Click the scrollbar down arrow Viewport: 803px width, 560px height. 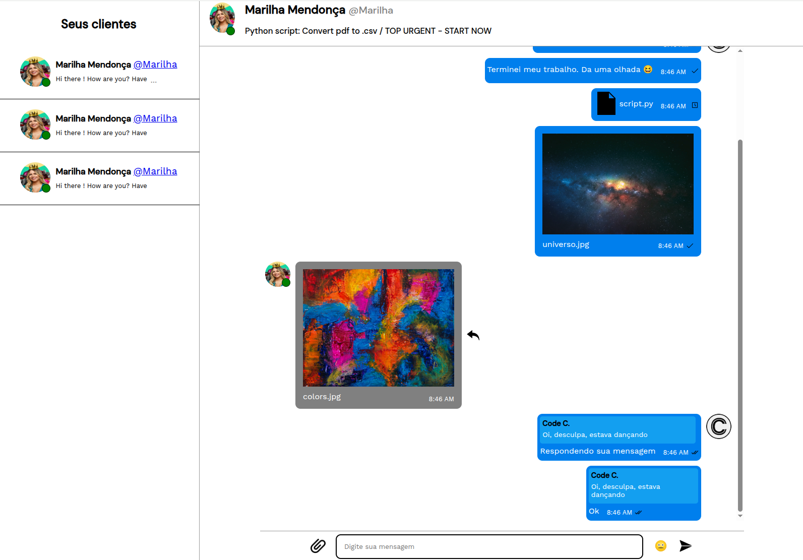740,516
